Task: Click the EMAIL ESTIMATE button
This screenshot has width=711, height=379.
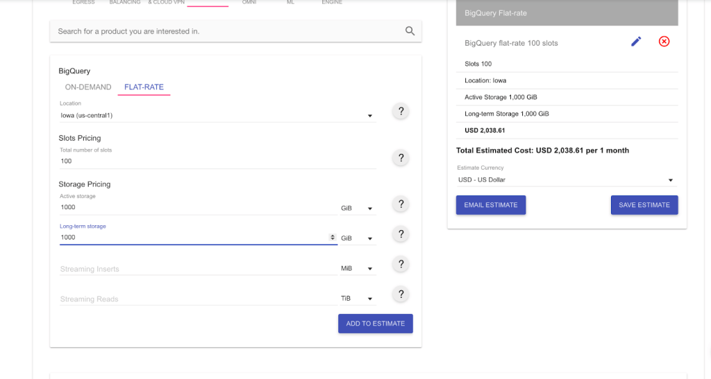Action: click(x=491, y=205)
